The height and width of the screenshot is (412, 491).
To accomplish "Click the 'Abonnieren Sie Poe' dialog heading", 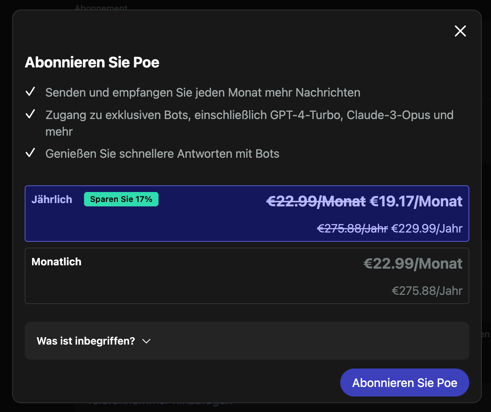I will [x=92, y=62].
